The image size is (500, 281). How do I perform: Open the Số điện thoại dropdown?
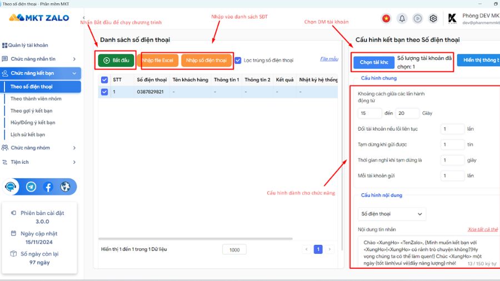(x=392, y=214)
